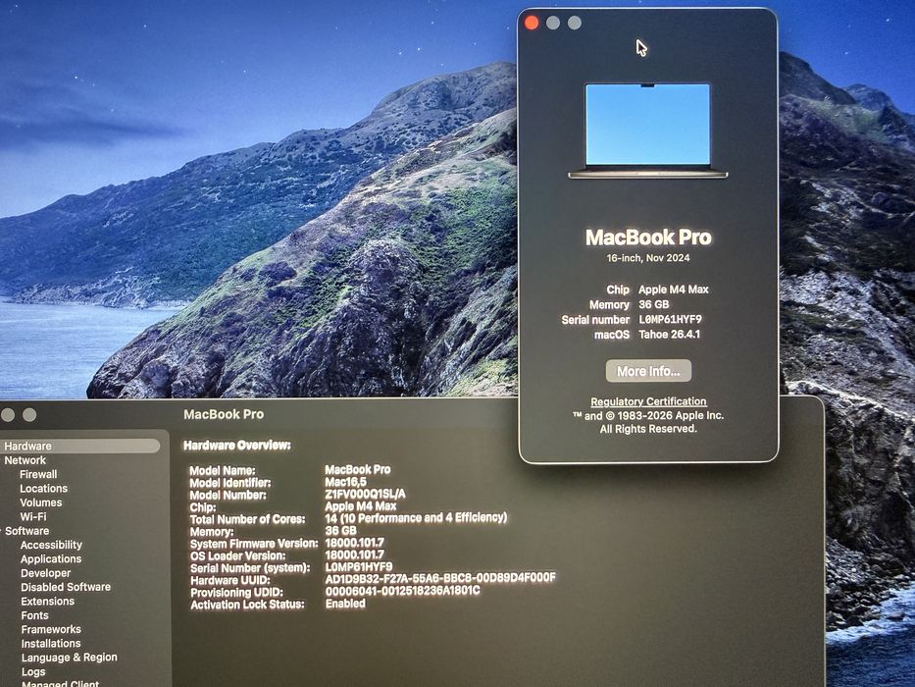
Task: Select Logs in the sidebar
Action: click(33, 672)
